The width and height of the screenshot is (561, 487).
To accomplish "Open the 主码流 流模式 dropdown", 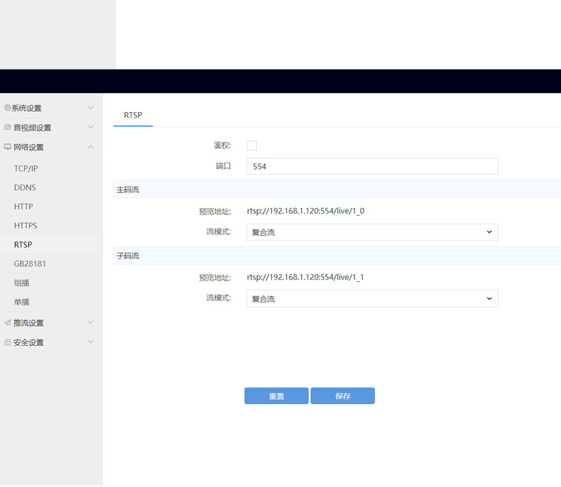I will pos(372,232).
